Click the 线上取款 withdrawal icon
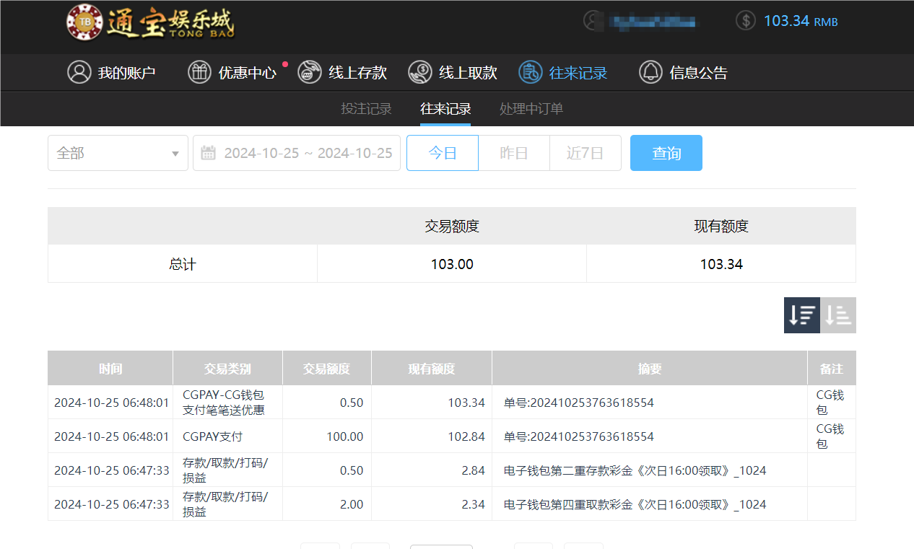 419,72
